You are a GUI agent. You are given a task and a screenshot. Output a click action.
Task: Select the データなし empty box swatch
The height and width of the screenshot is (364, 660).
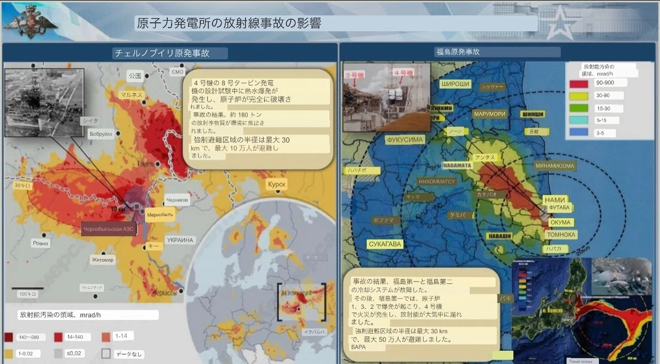[106, 353]
